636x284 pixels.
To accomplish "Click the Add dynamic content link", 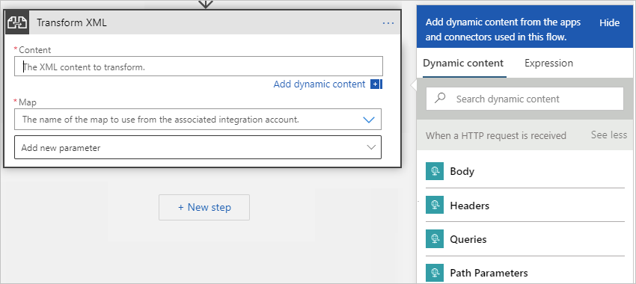I will tap(319, 84).
